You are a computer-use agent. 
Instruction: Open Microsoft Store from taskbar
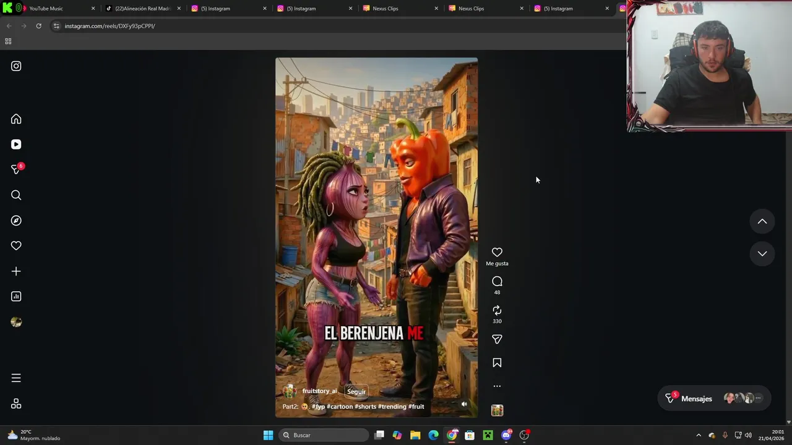(x=470, y=435)
